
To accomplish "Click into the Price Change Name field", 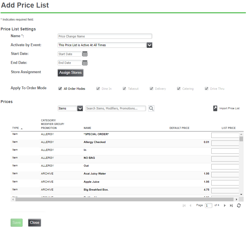I will 105,36.
